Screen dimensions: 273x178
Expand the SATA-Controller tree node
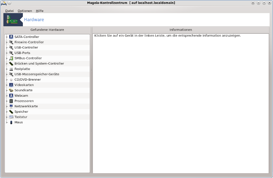pos(7,37)
